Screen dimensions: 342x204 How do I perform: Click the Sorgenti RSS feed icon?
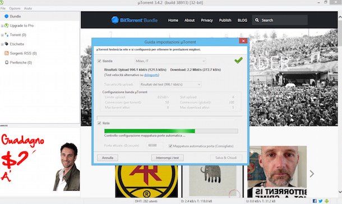[x=7, y=53]
